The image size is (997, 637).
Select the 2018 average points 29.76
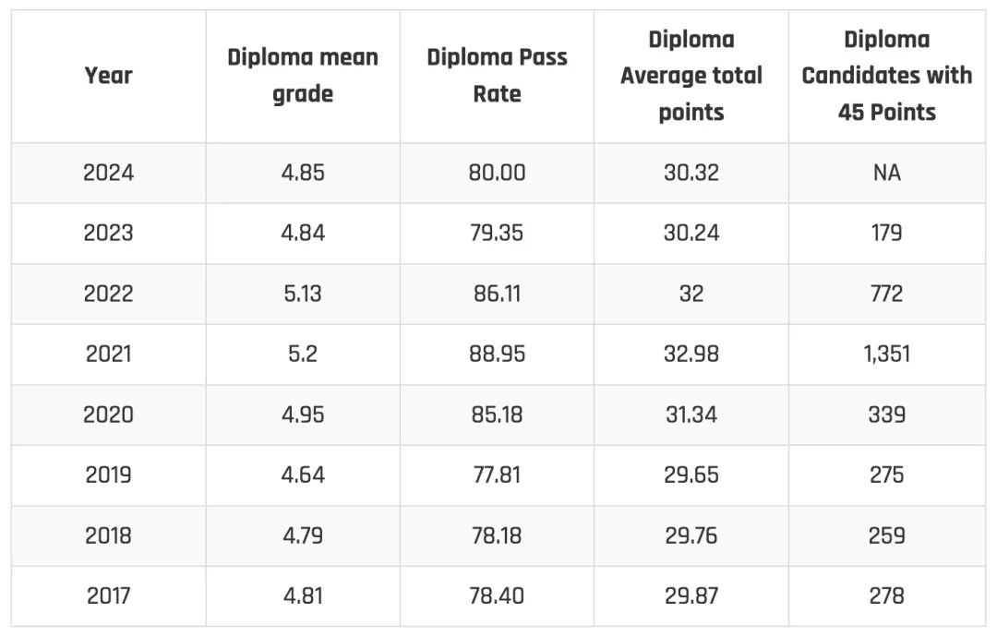[691, 536]
